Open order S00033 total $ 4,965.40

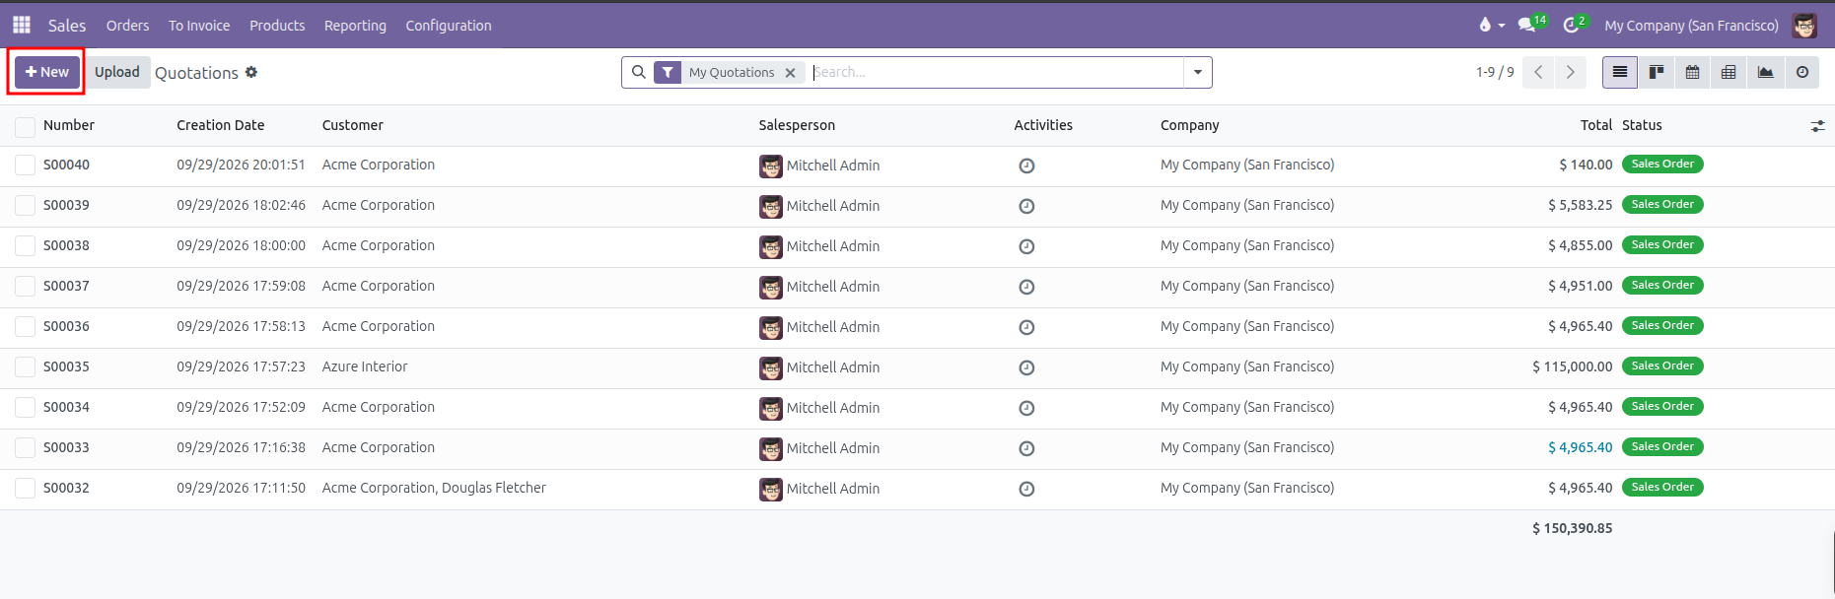pyautogui.click(x=1581, y=447)
